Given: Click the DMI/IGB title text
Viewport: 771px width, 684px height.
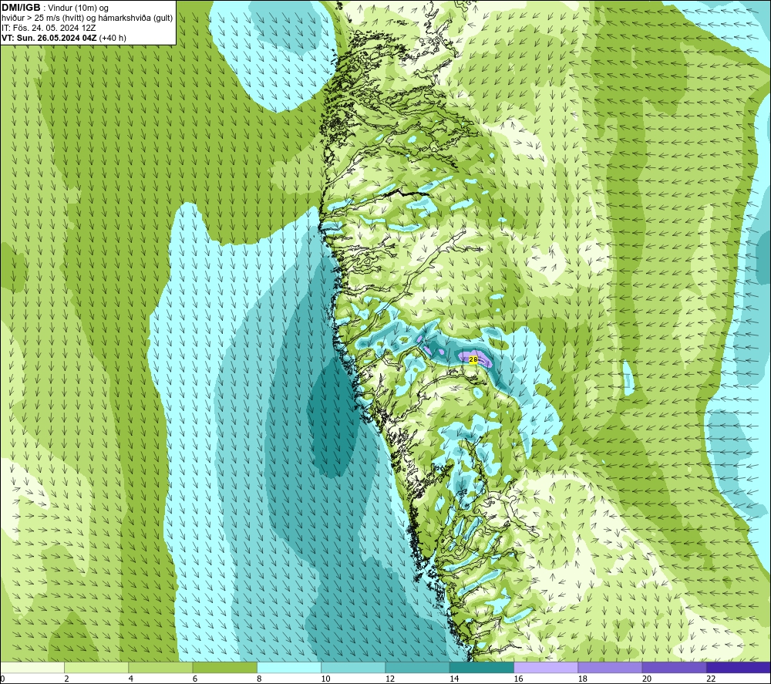Looking at the screenshot, I should pos(21,8).
